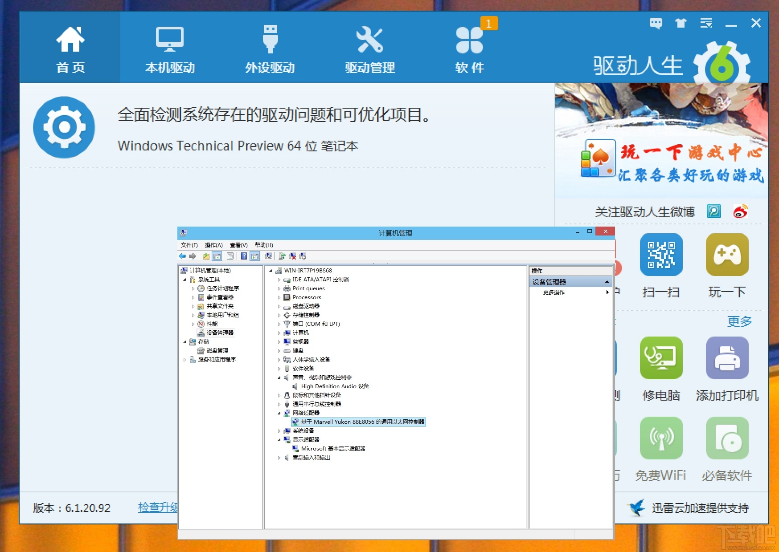This screenshot has width=779, height=552.
Task: Open the 更多操作 submenu arrow
Action: [x=607, y=292]
